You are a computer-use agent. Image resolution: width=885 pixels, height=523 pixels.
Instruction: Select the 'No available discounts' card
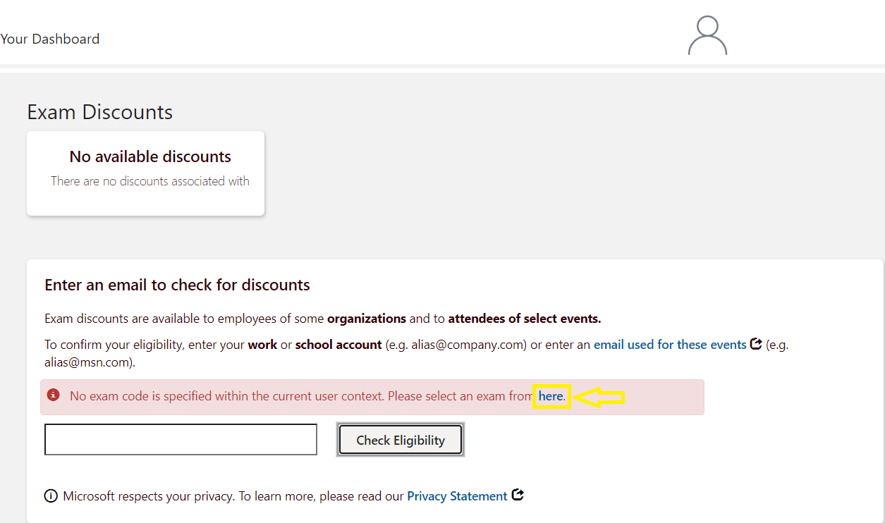point(145,173)
